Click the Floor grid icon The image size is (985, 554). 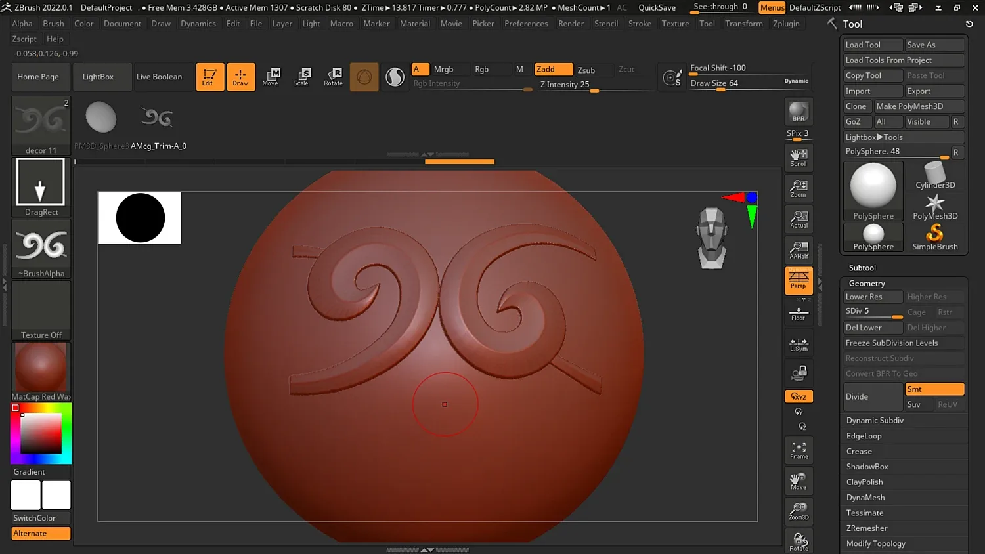click(x=799, y=313)
